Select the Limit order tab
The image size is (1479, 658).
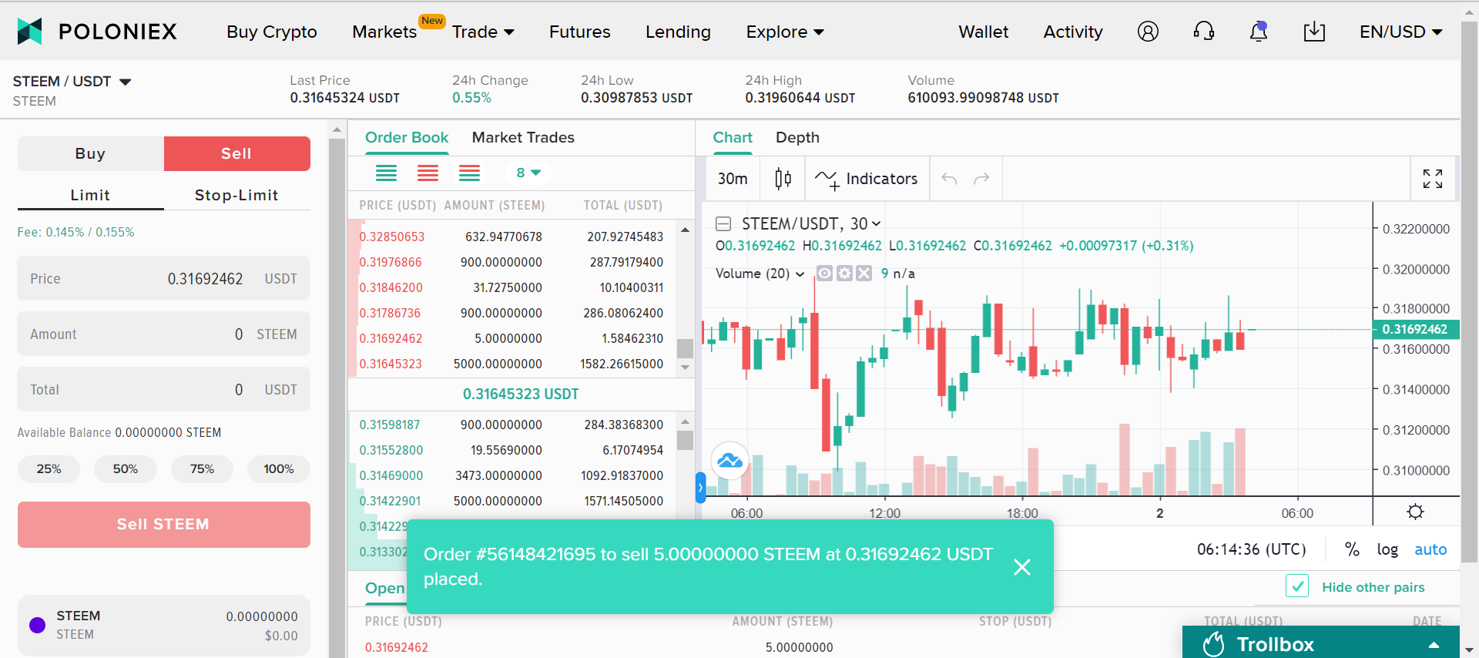(x=91, y=195)
